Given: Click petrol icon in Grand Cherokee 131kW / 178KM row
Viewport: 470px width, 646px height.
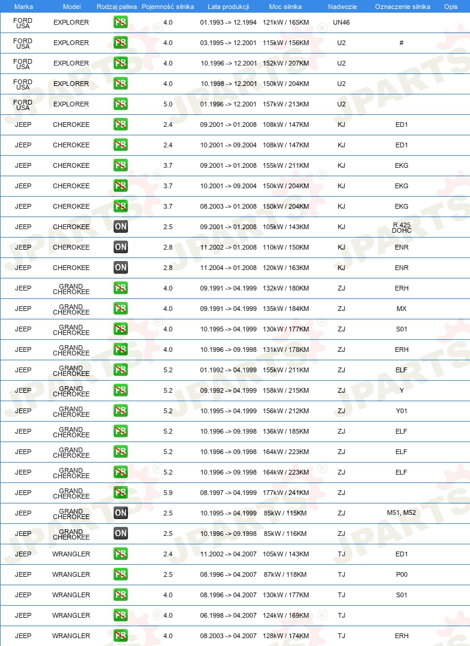Looking at the screenshot, I should click(121, 349).
